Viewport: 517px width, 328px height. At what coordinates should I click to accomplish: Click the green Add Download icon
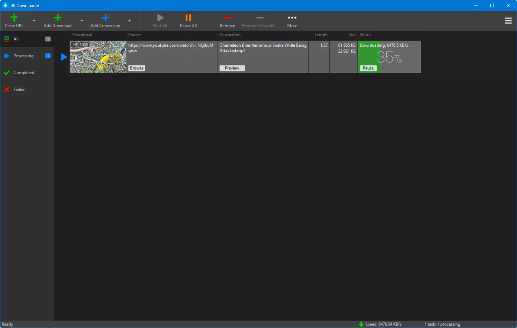point(58,18)
